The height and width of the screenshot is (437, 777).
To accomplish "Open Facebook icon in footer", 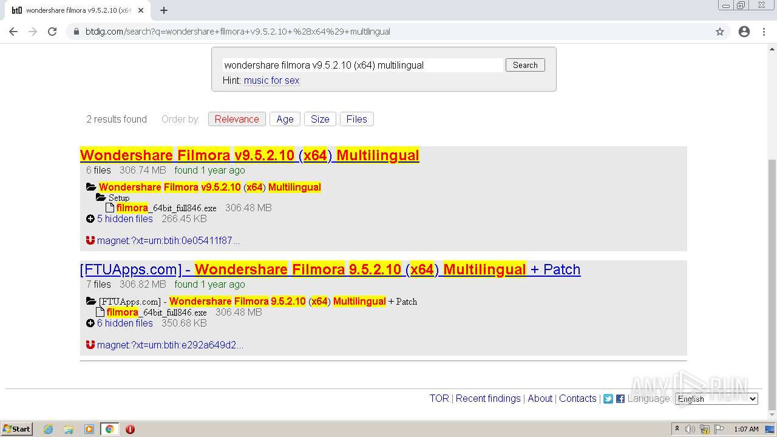I will pyautogui.click(x=620, y=399).
